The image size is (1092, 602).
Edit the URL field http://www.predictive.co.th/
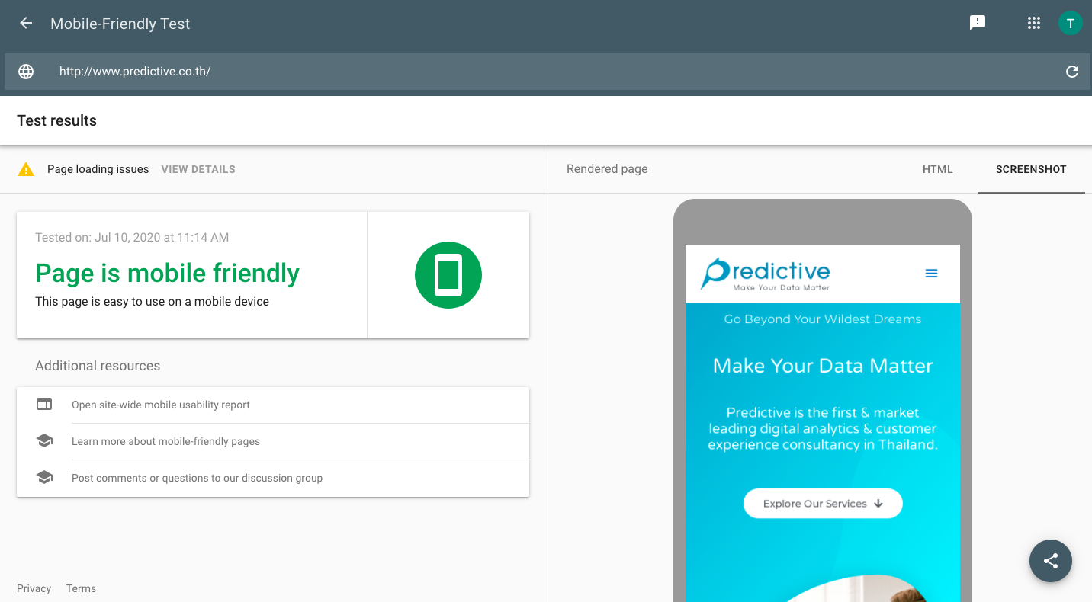(546, 72)
